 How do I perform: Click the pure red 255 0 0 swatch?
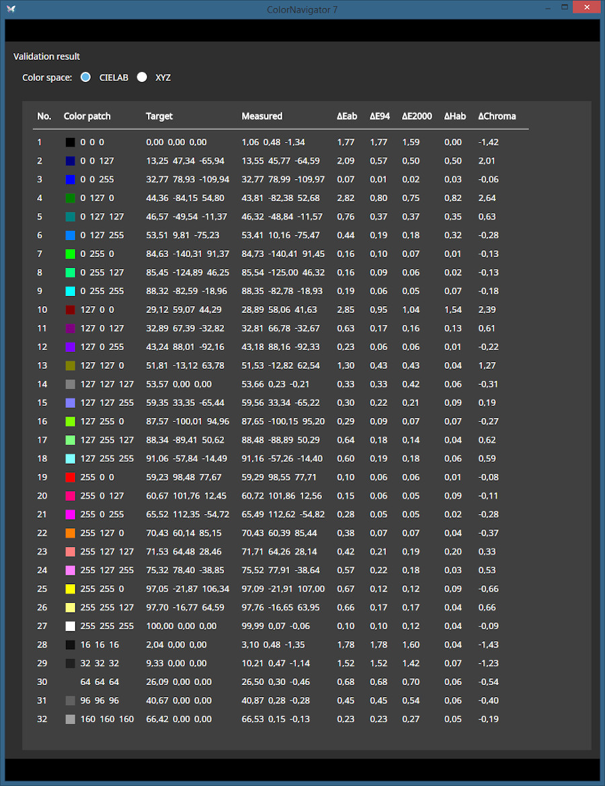pos(70,477)
